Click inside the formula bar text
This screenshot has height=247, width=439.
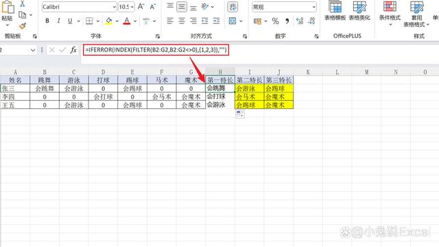coord(156,50)
